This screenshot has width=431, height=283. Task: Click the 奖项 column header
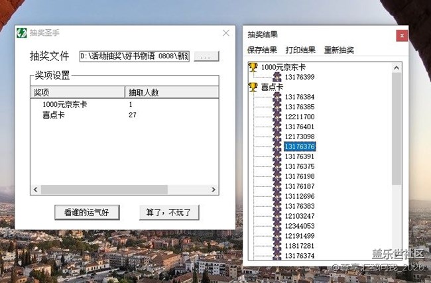click(x=78, y=92)
